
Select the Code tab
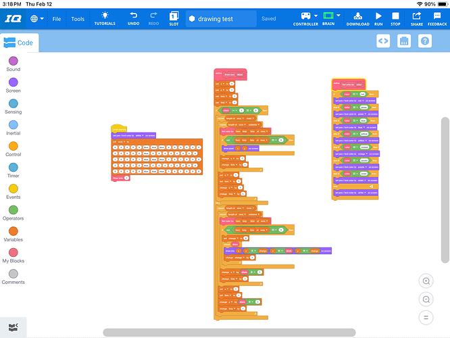[x=19, y=43]
